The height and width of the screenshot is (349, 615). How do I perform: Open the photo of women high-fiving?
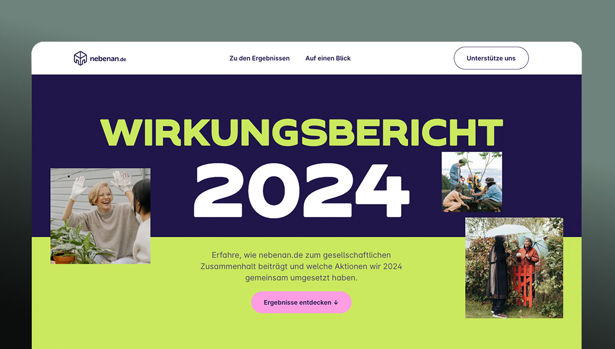100,216
